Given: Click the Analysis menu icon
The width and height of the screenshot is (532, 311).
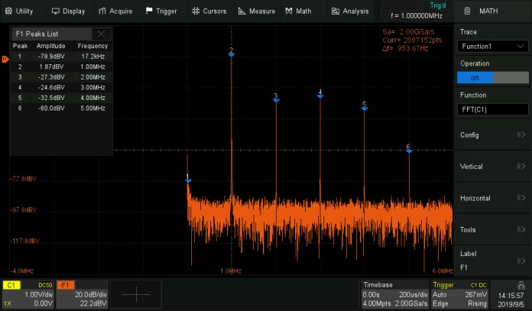Looking at the screenshot, I should 336,11.
